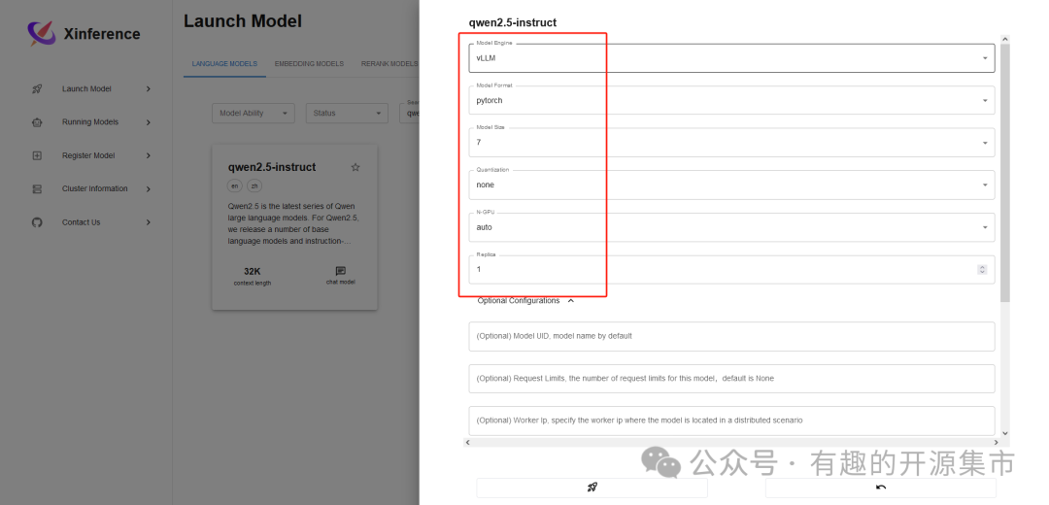Click the en language tag on card
Image resolution: width=1049 pixels, height=505 pixels.
click(235, 185)
